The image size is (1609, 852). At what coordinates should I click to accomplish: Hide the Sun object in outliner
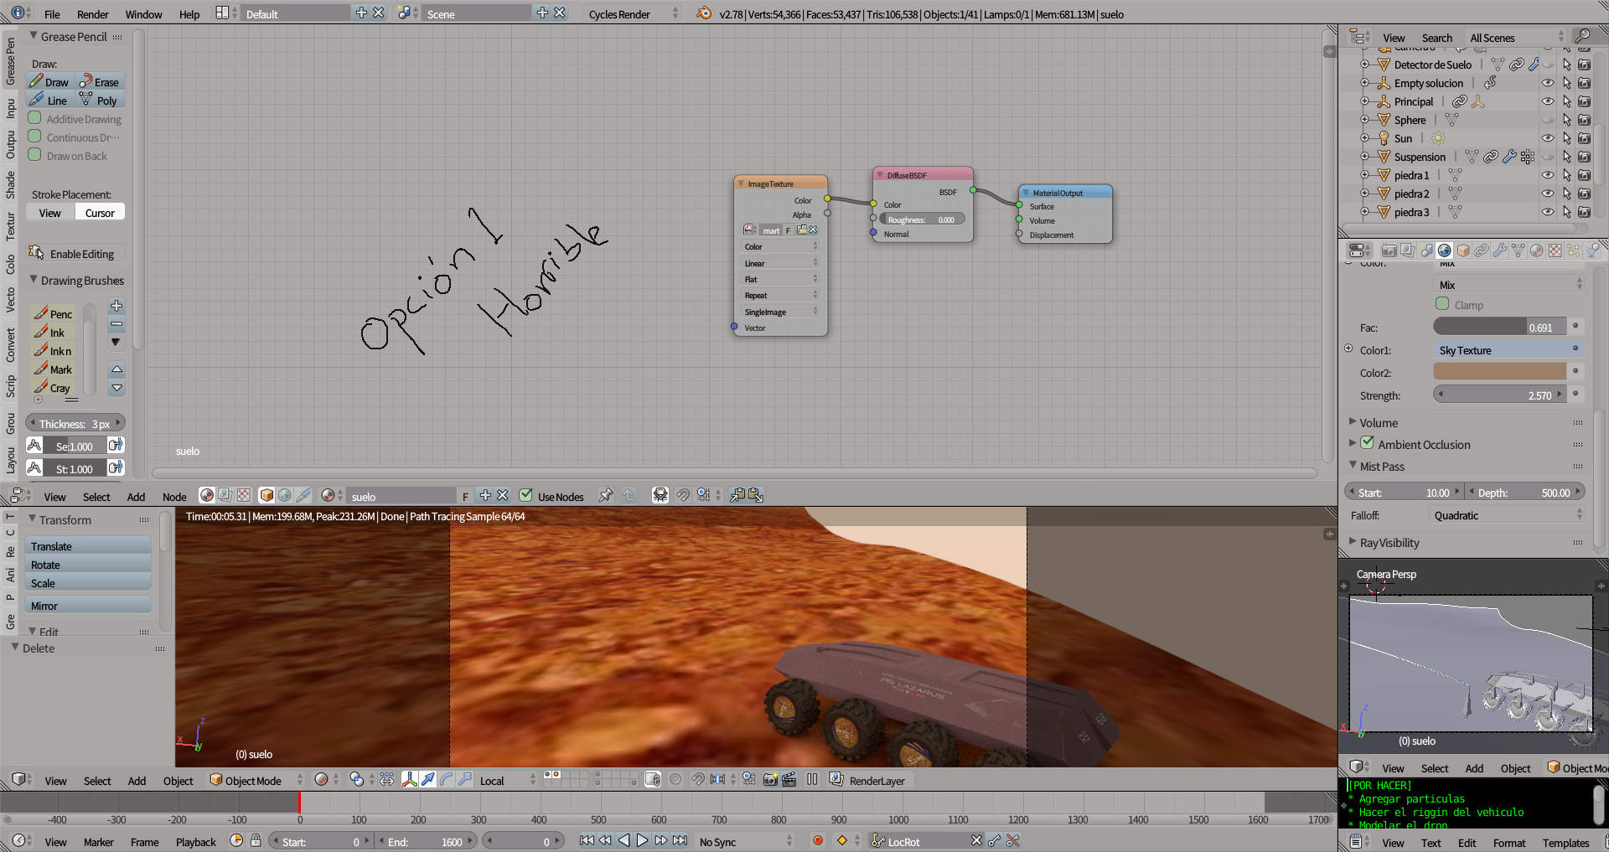coord(1548,138)
